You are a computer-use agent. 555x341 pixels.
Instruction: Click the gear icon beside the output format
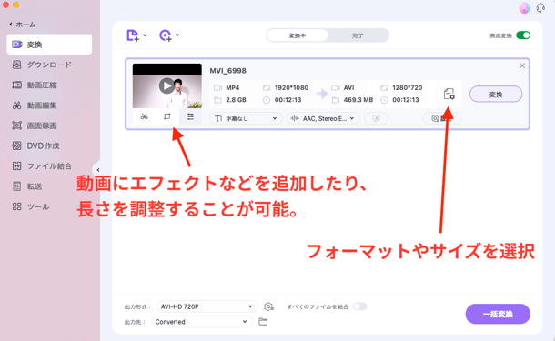click(x=268, y=306)
